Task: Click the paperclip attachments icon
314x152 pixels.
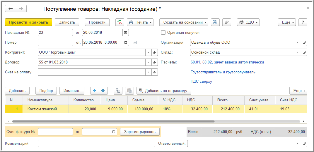Action: (x=226, y=22)
